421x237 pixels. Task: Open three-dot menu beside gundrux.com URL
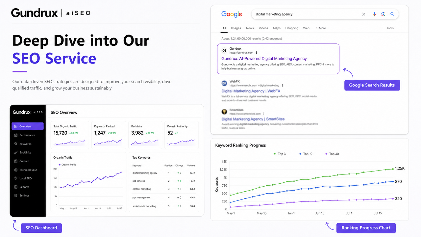(x=257, y=53)
